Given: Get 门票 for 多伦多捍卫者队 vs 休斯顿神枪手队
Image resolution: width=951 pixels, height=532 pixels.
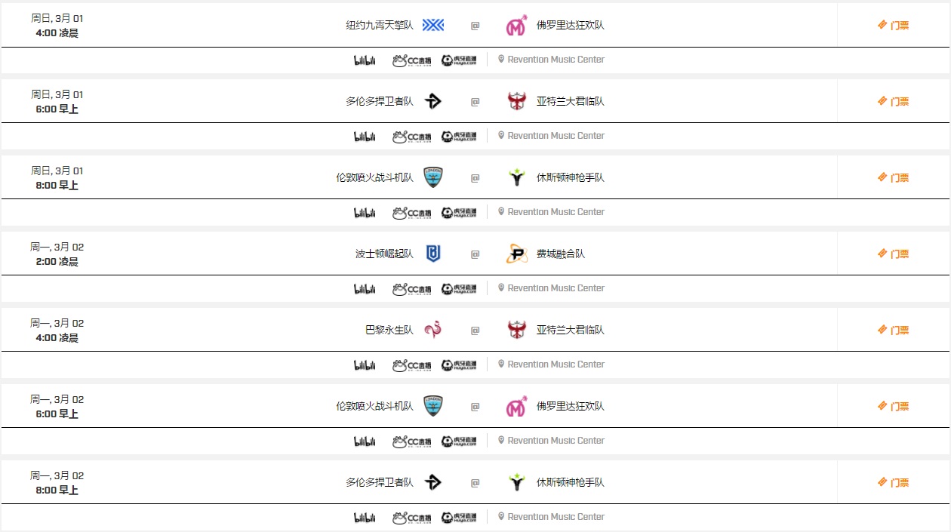Looking at the screenshot, I should pyautogui.click(x=894, y=482).
